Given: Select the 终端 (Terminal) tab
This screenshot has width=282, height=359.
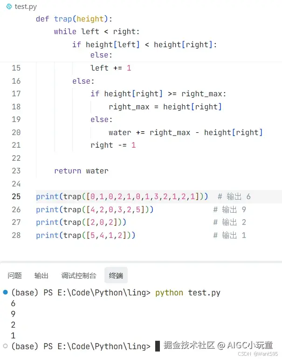Looking at the screenshot, I should (116, 275).
